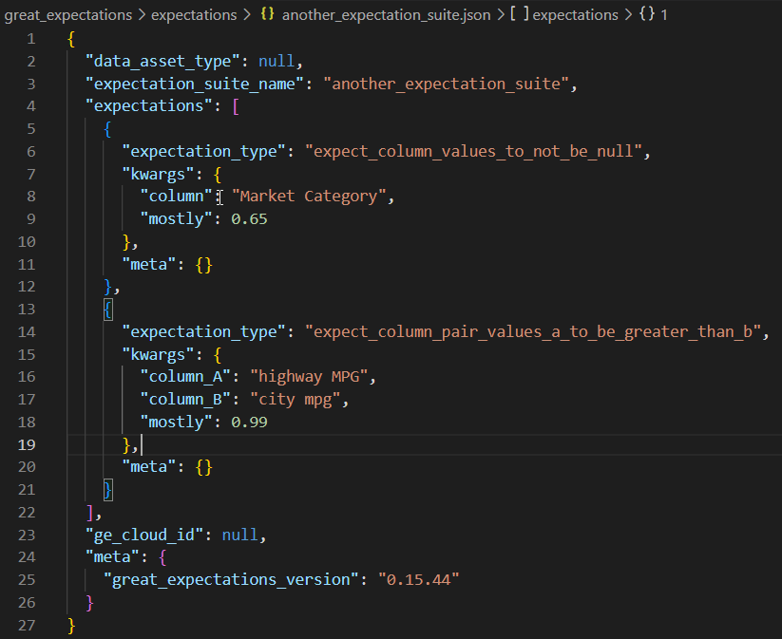
Task: Click line number 1 in the gutter
Action: (31, 39)
